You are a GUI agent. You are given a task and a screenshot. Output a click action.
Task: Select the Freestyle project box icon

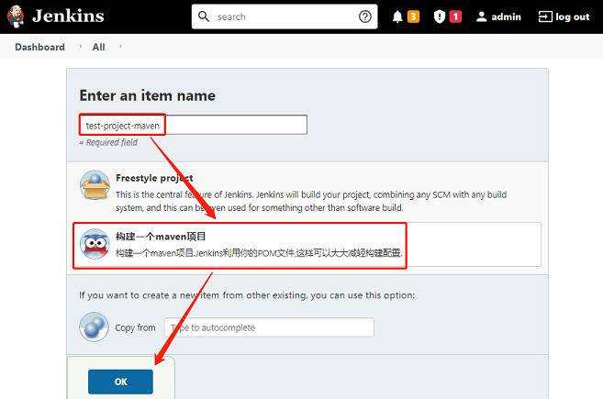[x=95, y=186]
